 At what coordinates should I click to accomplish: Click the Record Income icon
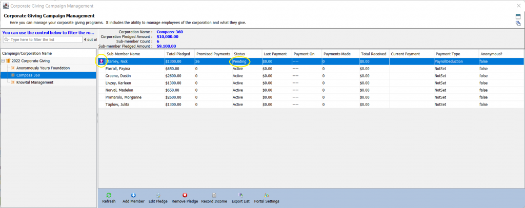pyautogui.click(x=214, y=195)
